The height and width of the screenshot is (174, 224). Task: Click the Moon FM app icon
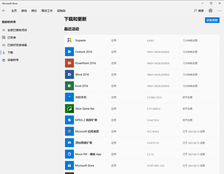point(69,154)
